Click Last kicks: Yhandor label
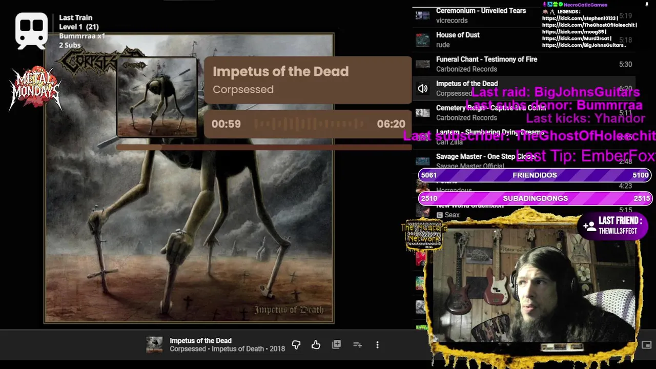 coord(585,118)
